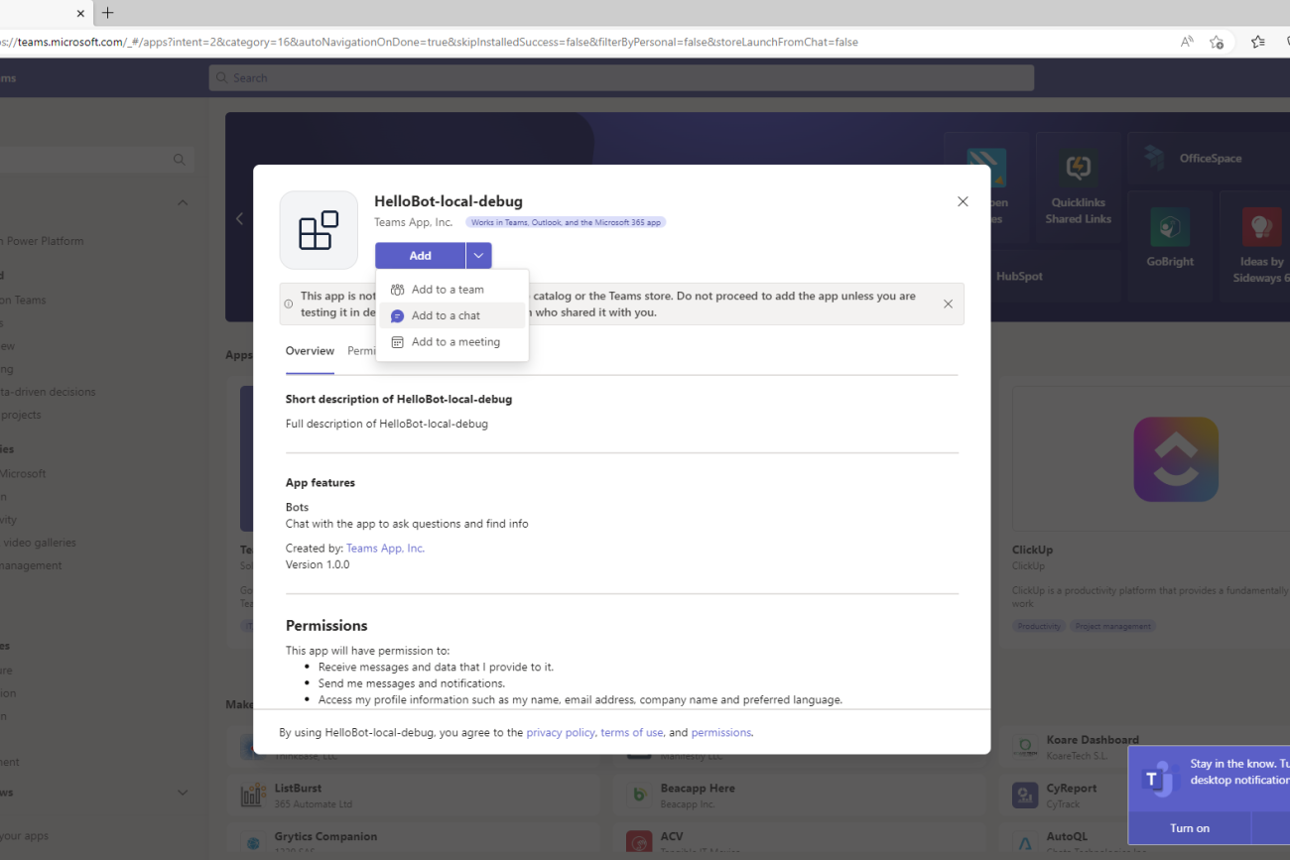Open a new browser tab

(108, 13)
